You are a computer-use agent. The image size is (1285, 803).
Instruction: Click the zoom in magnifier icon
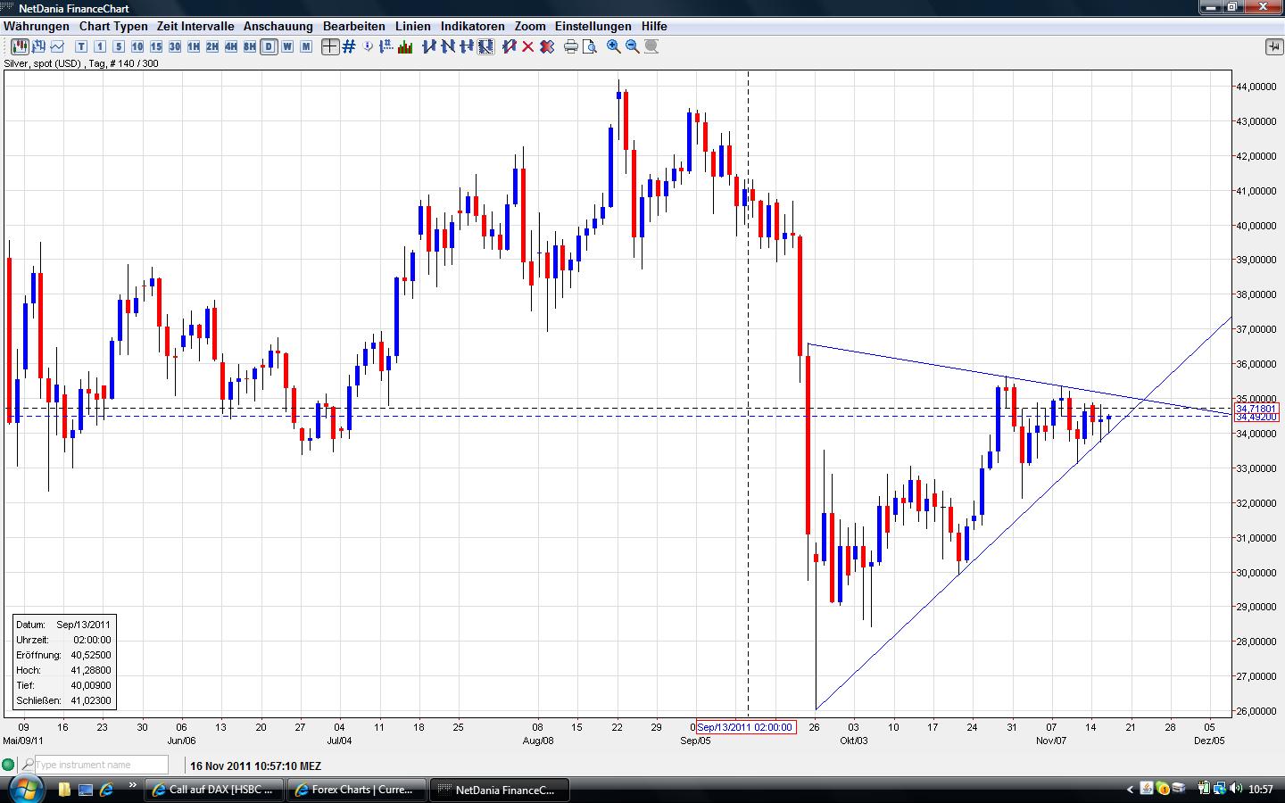tap(614, 46)
